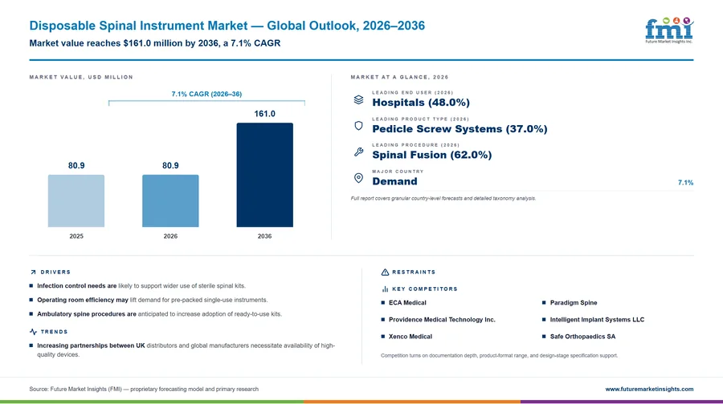Click the 2025 axis label
The image size is (723, 404).
click(x=76, y=236)
